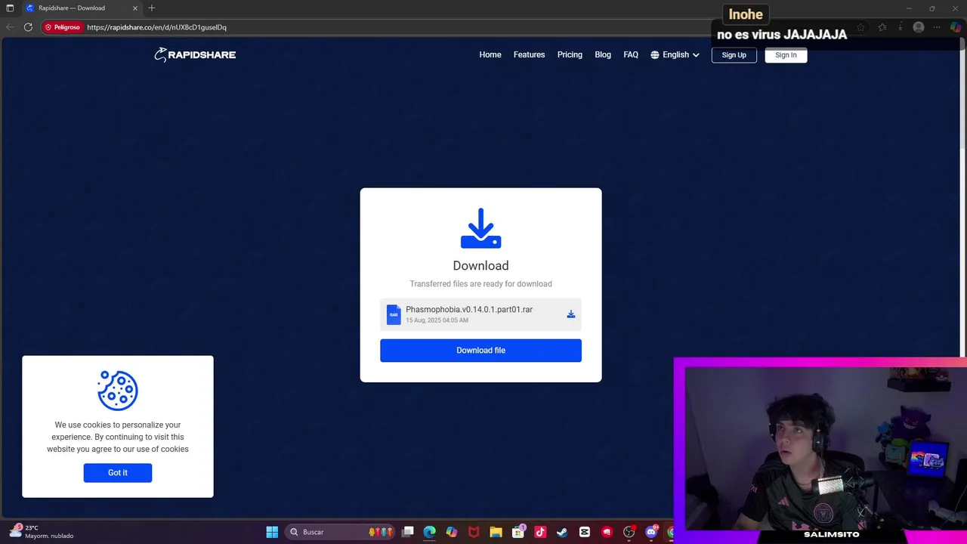Click the small download arrow beside Phasmophobia file

click(571, 314)
